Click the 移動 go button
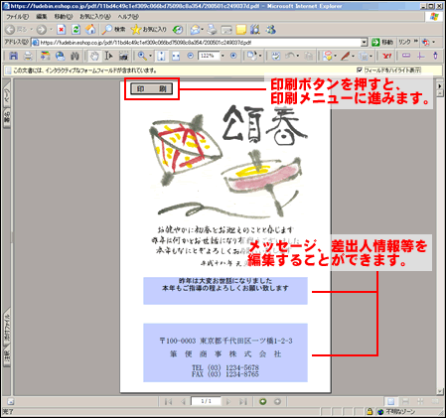 [x=382, y=43]
